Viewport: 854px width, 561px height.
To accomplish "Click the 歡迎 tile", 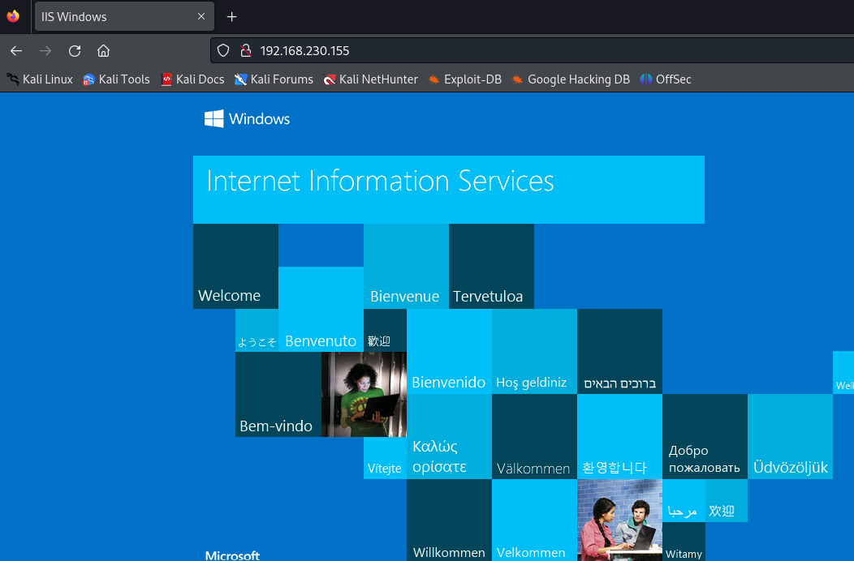I will click(x=385, y=330).
